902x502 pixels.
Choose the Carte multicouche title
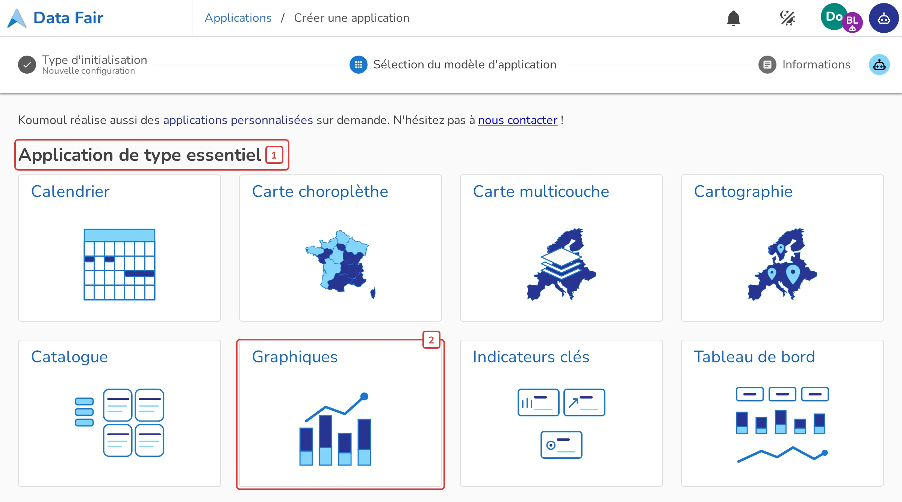[x=541, y=191]
